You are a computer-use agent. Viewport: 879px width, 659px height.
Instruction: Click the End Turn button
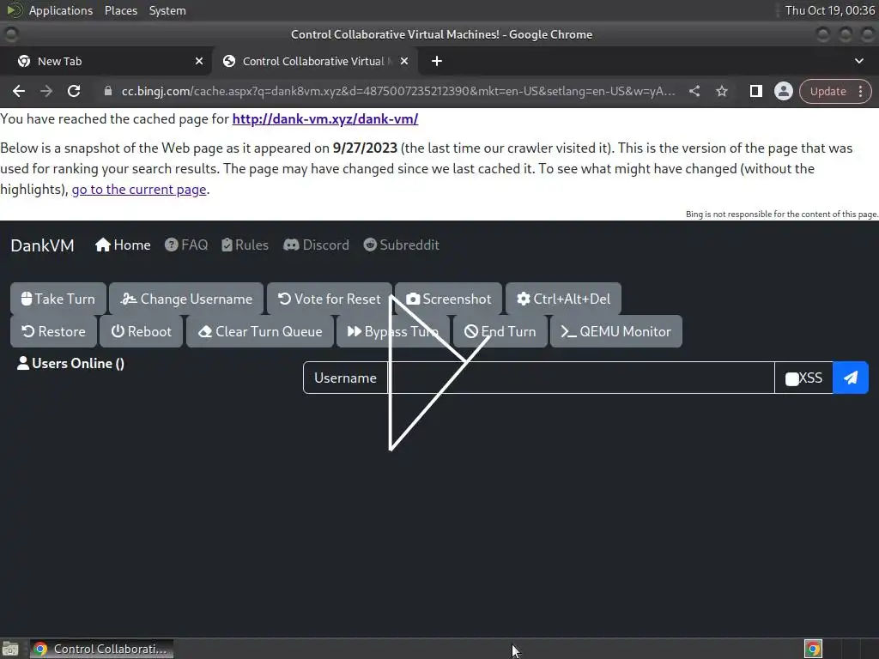[x=500, y=331]
